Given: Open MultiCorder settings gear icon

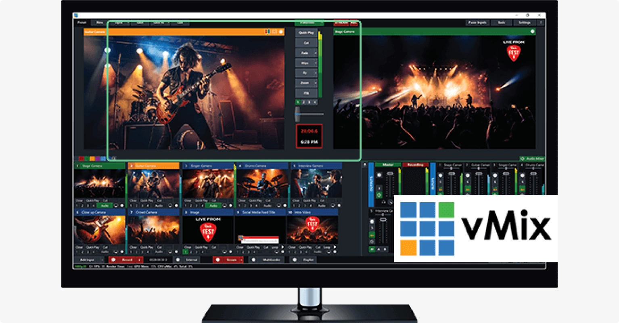Looking at the screenshot, I should point(253,260).
